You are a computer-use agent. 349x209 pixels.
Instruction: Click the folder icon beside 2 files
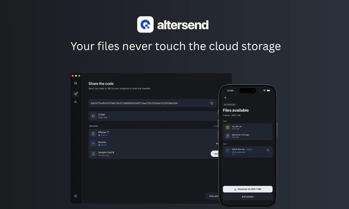(93, 116)
